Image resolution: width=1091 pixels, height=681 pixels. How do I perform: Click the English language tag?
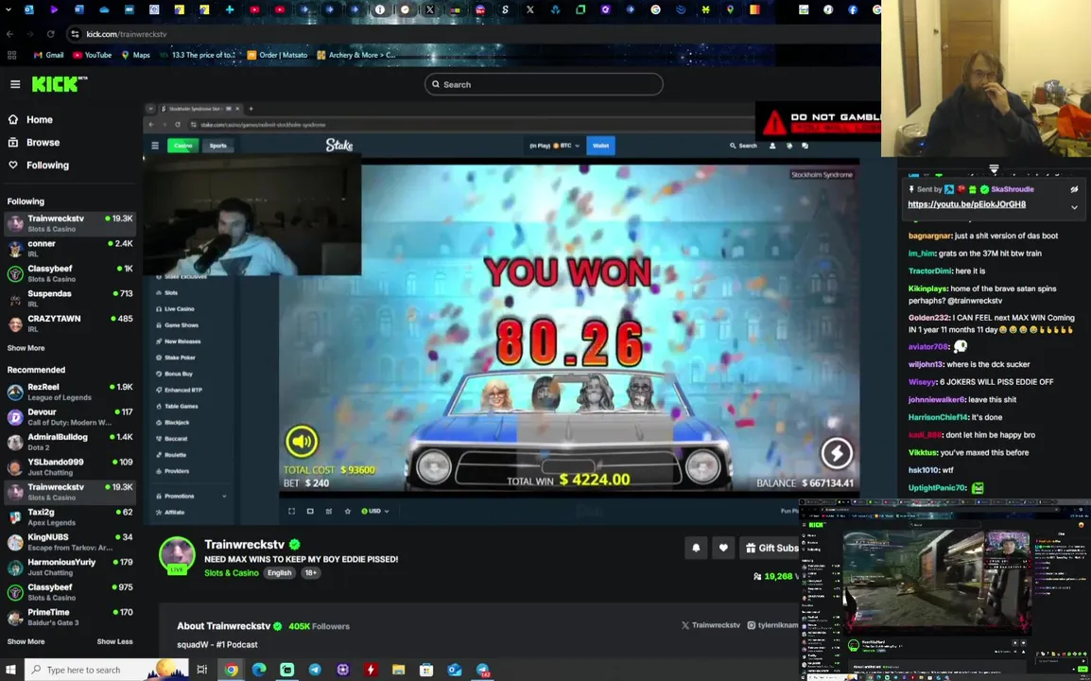click(x=279, y=573)
